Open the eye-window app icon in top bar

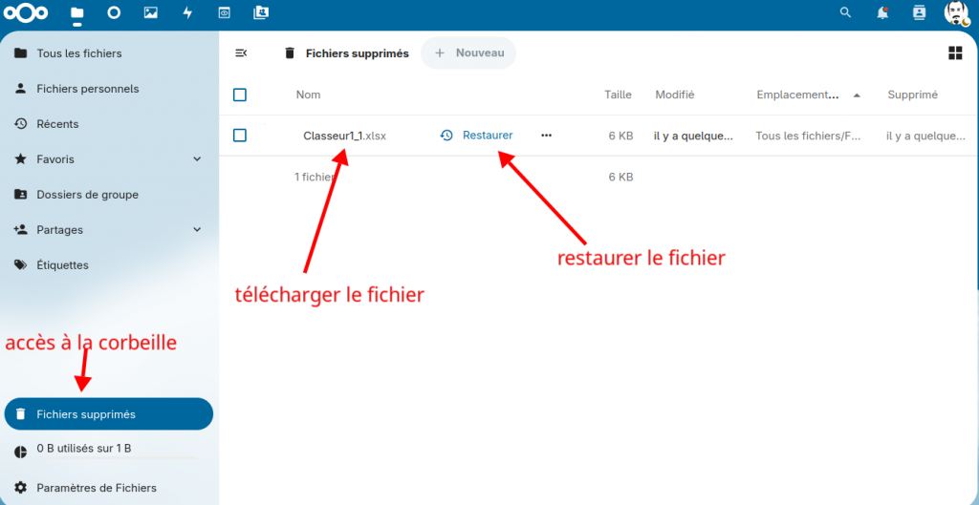[224, 12]
